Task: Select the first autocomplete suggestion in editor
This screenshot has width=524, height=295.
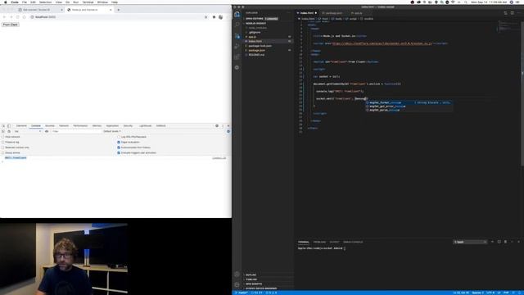Action: [x=409, y=102]
